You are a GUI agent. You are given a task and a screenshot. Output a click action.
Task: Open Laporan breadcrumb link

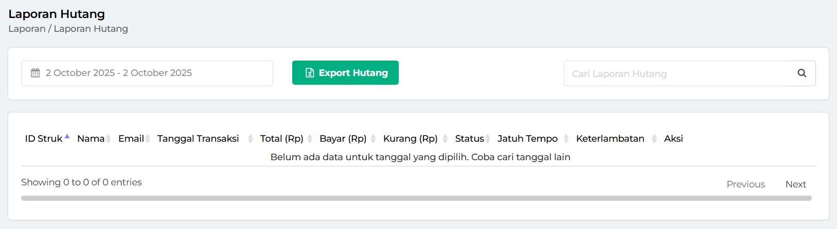point(27,29)
